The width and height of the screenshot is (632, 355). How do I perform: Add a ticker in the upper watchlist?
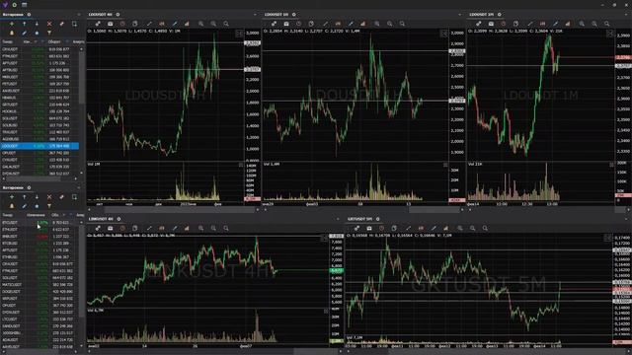pyautogui.click(x=12, y=24)
